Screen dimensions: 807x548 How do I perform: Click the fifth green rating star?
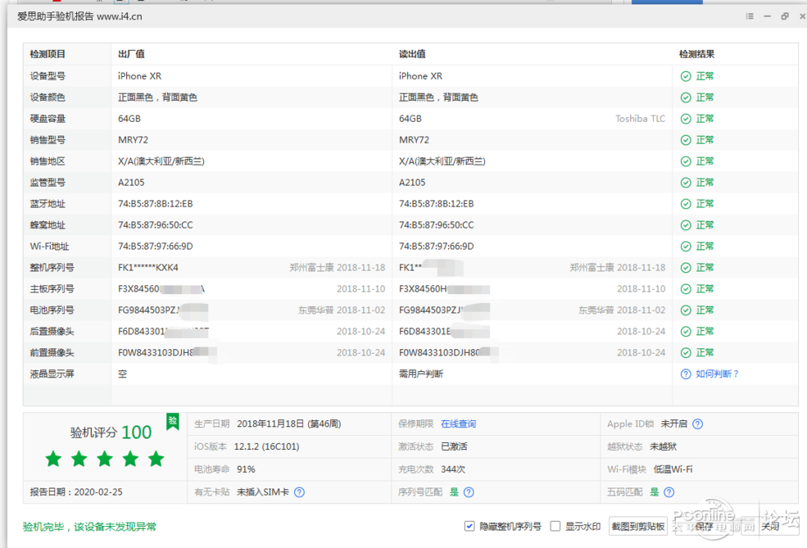156,459
